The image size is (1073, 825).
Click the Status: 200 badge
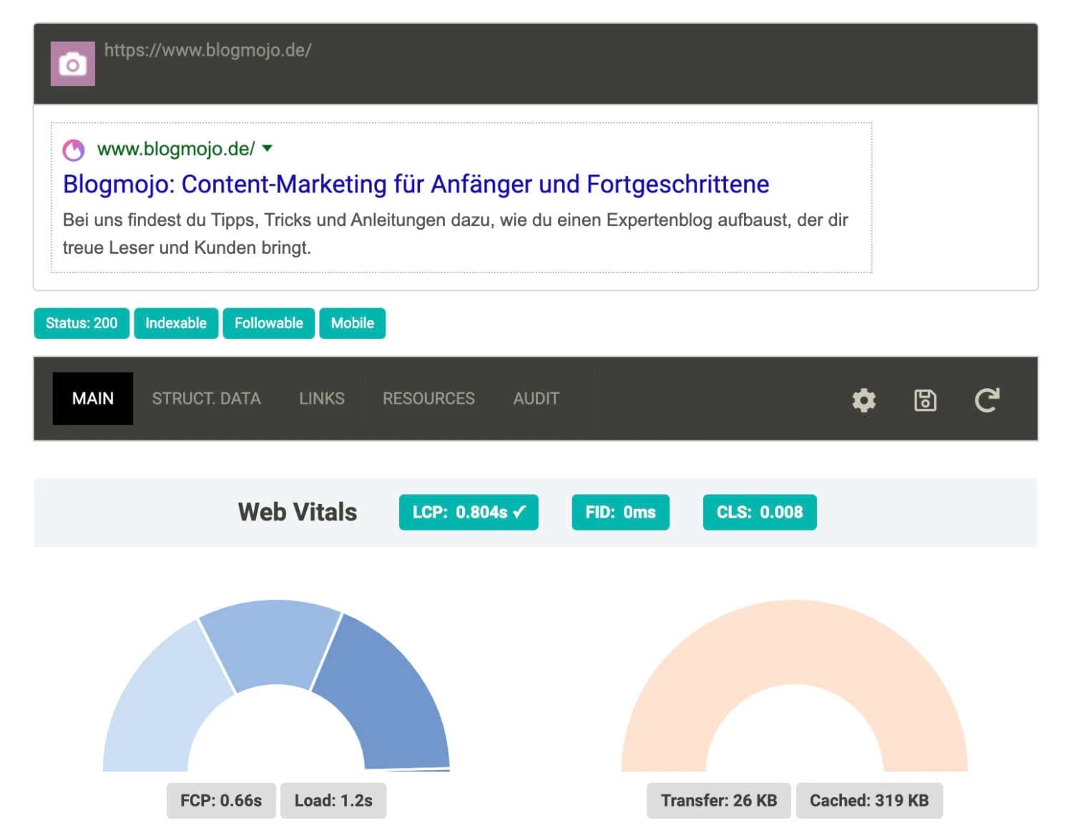(x=82, y=323)
